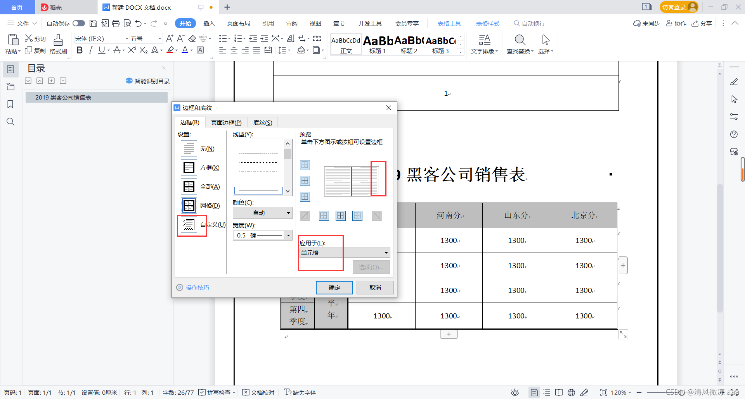The image size is (745, 399).
Task: Toggle off 自动保存
Action: coord(78,23)
